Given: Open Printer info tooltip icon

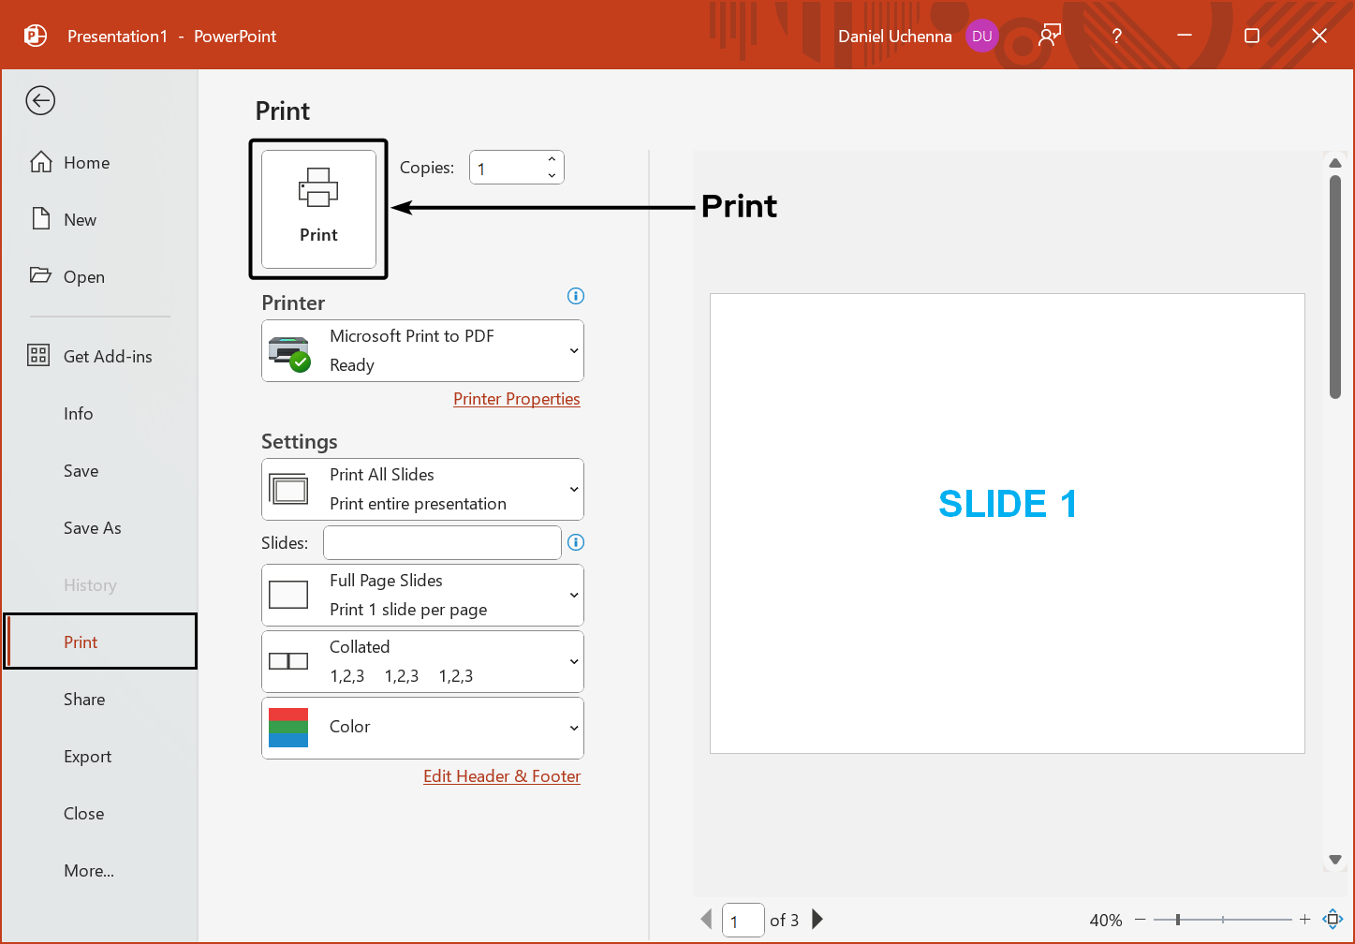Looking at the screenshot, I should (x=575, y=296).
